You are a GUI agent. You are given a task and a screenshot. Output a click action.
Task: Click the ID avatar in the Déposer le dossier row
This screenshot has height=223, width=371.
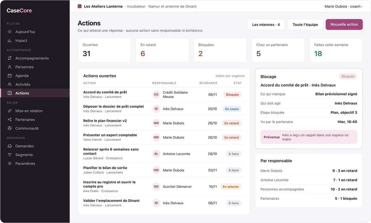[x=156, y=109]
